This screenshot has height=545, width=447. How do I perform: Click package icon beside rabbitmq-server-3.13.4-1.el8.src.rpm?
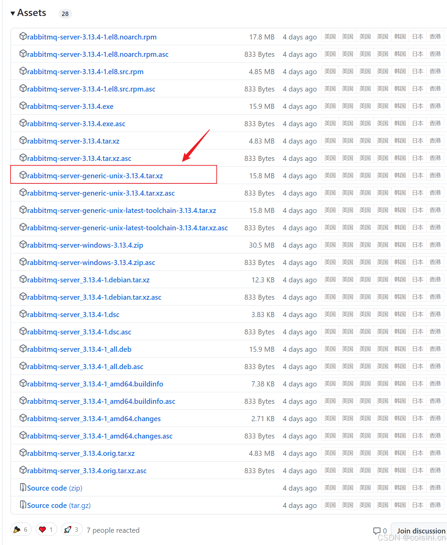(23, 71)
